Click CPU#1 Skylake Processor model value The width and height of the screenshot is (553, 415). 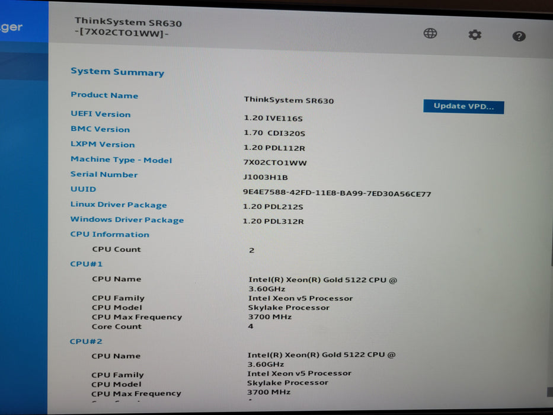[289, 307]
